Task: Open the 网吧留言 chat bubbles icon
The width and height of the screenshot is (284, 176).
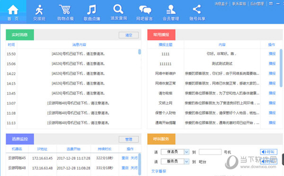Action: [145, 10]
